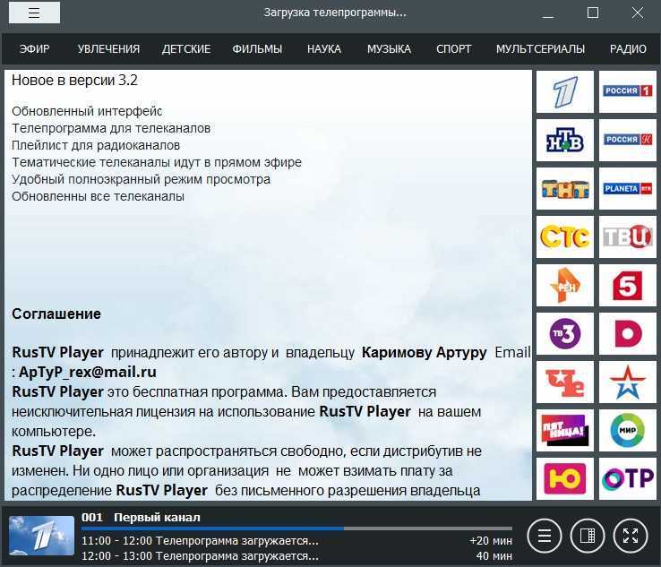661x567 pixels.
Task: Click the program progress bar
Action: click(x=296, y=528)
